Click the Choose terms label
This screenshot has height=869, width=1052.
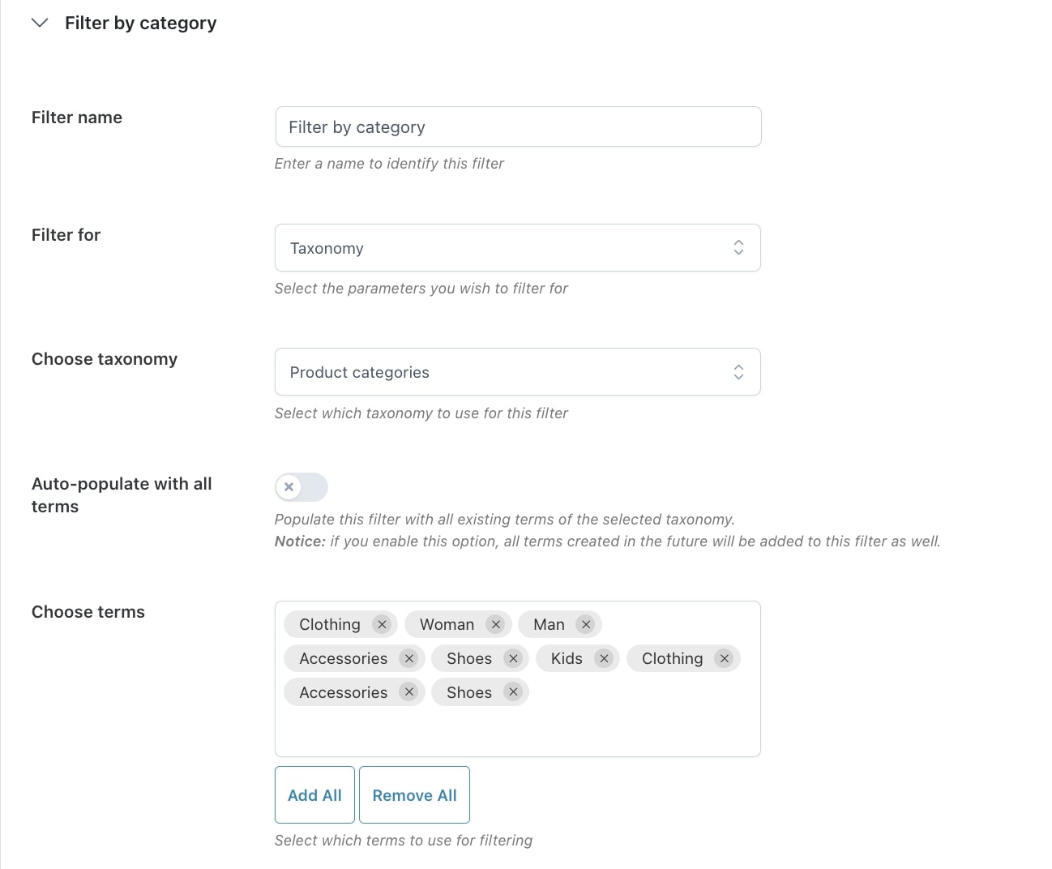pos(88,612)
